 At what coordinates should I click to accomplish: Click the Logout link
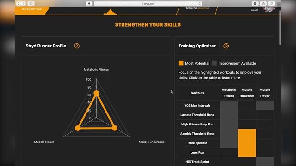pyautogui.click(x=254, y=10)
